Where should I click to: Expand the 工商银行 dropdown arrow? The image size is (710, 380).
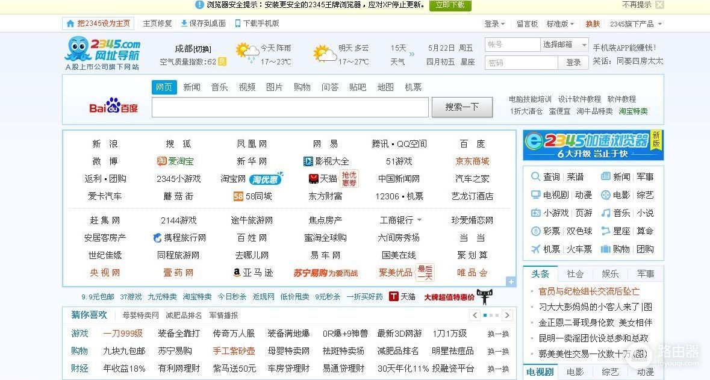click(419, 220)
